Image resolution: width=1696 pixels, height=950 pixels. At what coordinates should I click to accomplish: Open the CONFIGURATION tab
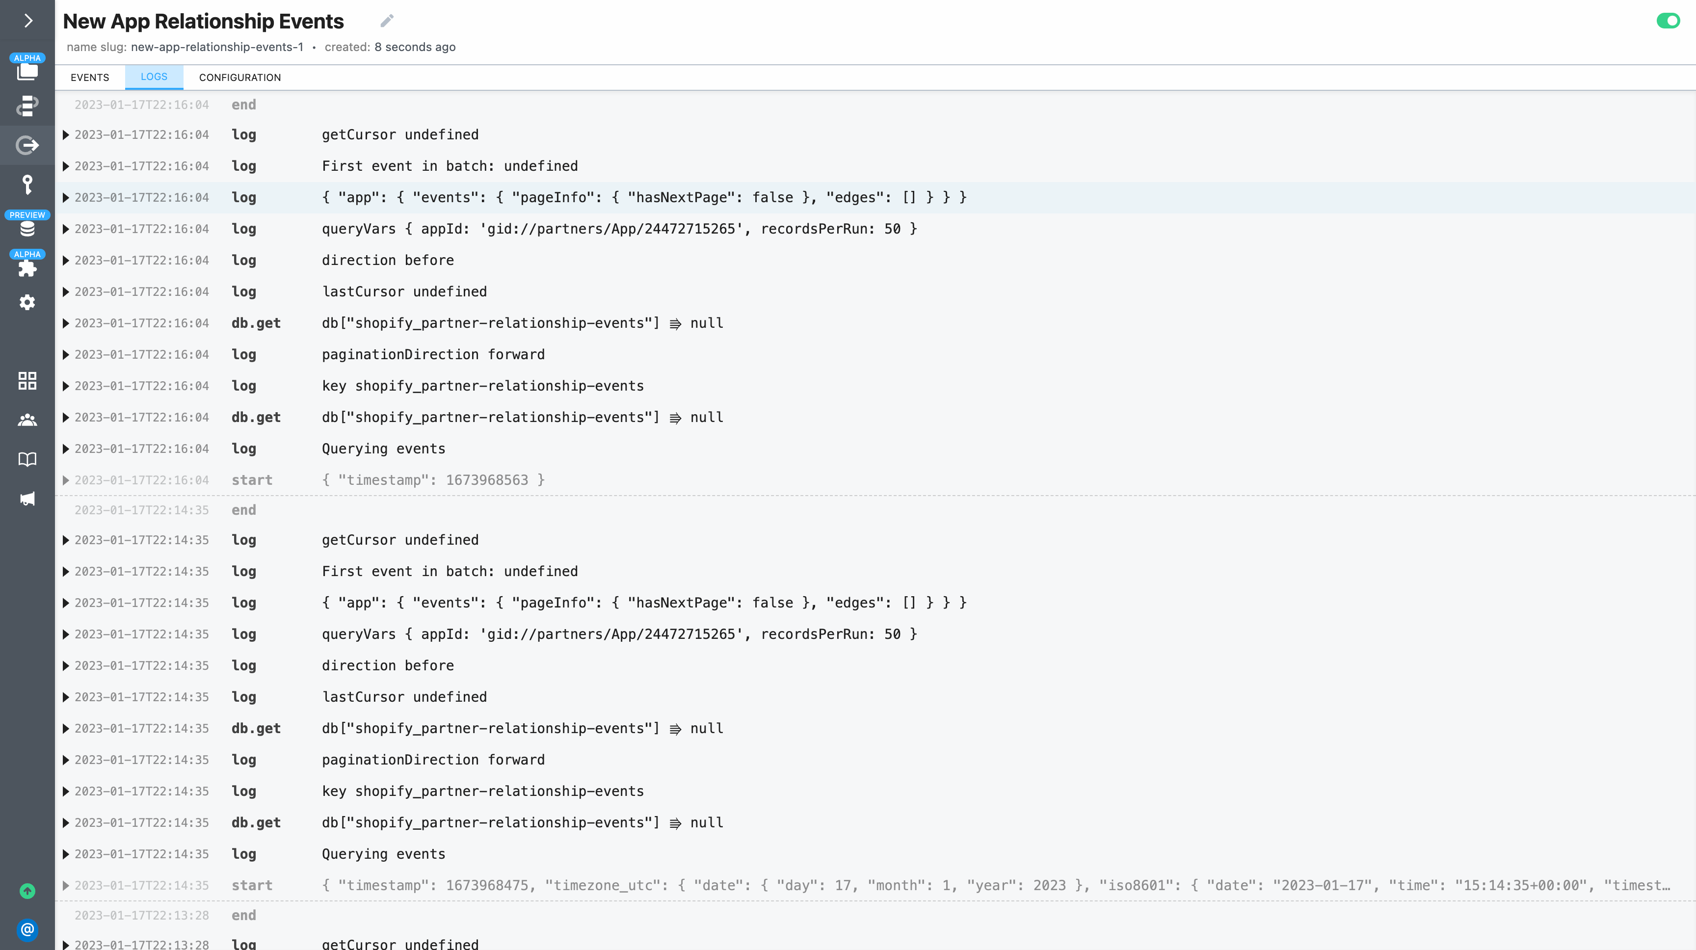pyautogui.click(x=239, y=77)
